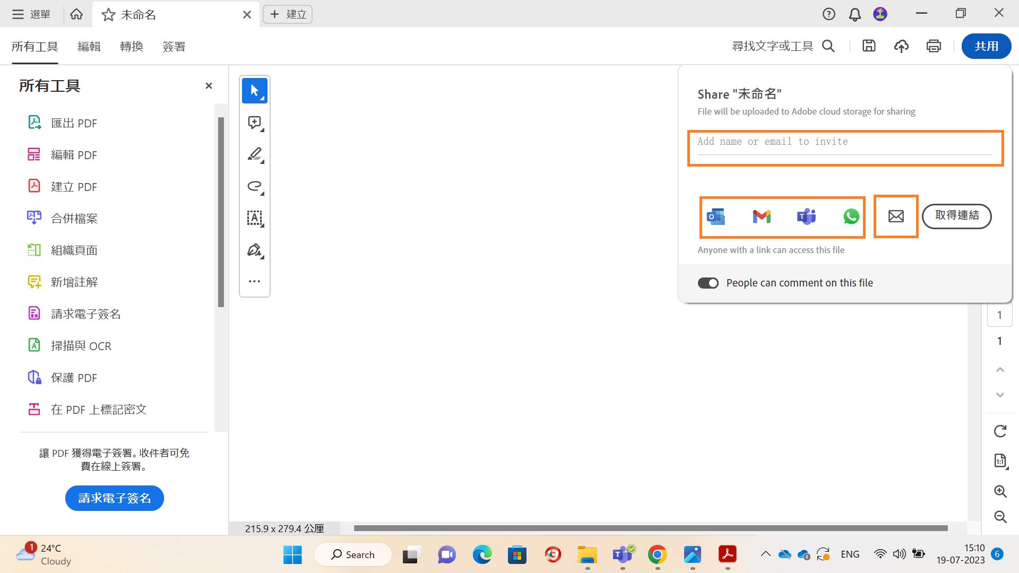The image size is (1019, 573).
Task: Open more tools with the ellipsis
Action: click(x=254, y=281)
